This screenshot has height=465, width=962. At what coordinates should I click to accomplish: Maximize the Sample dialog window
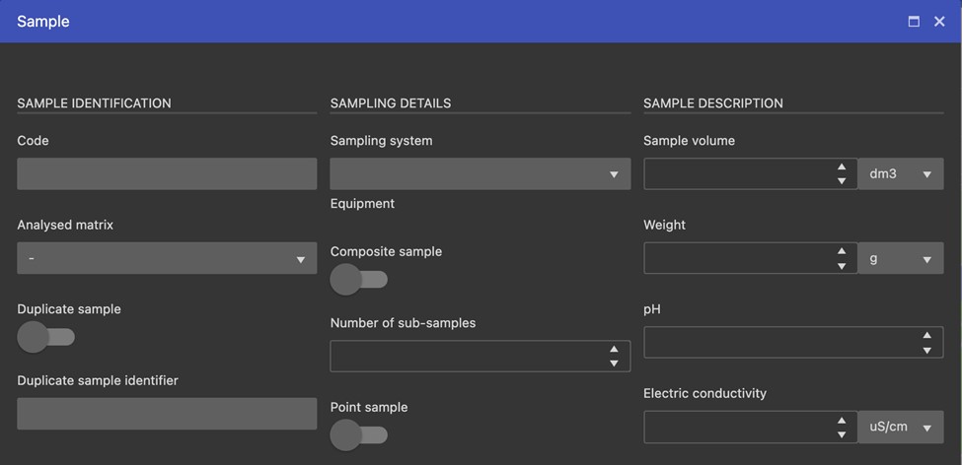[x=914, y=22]
